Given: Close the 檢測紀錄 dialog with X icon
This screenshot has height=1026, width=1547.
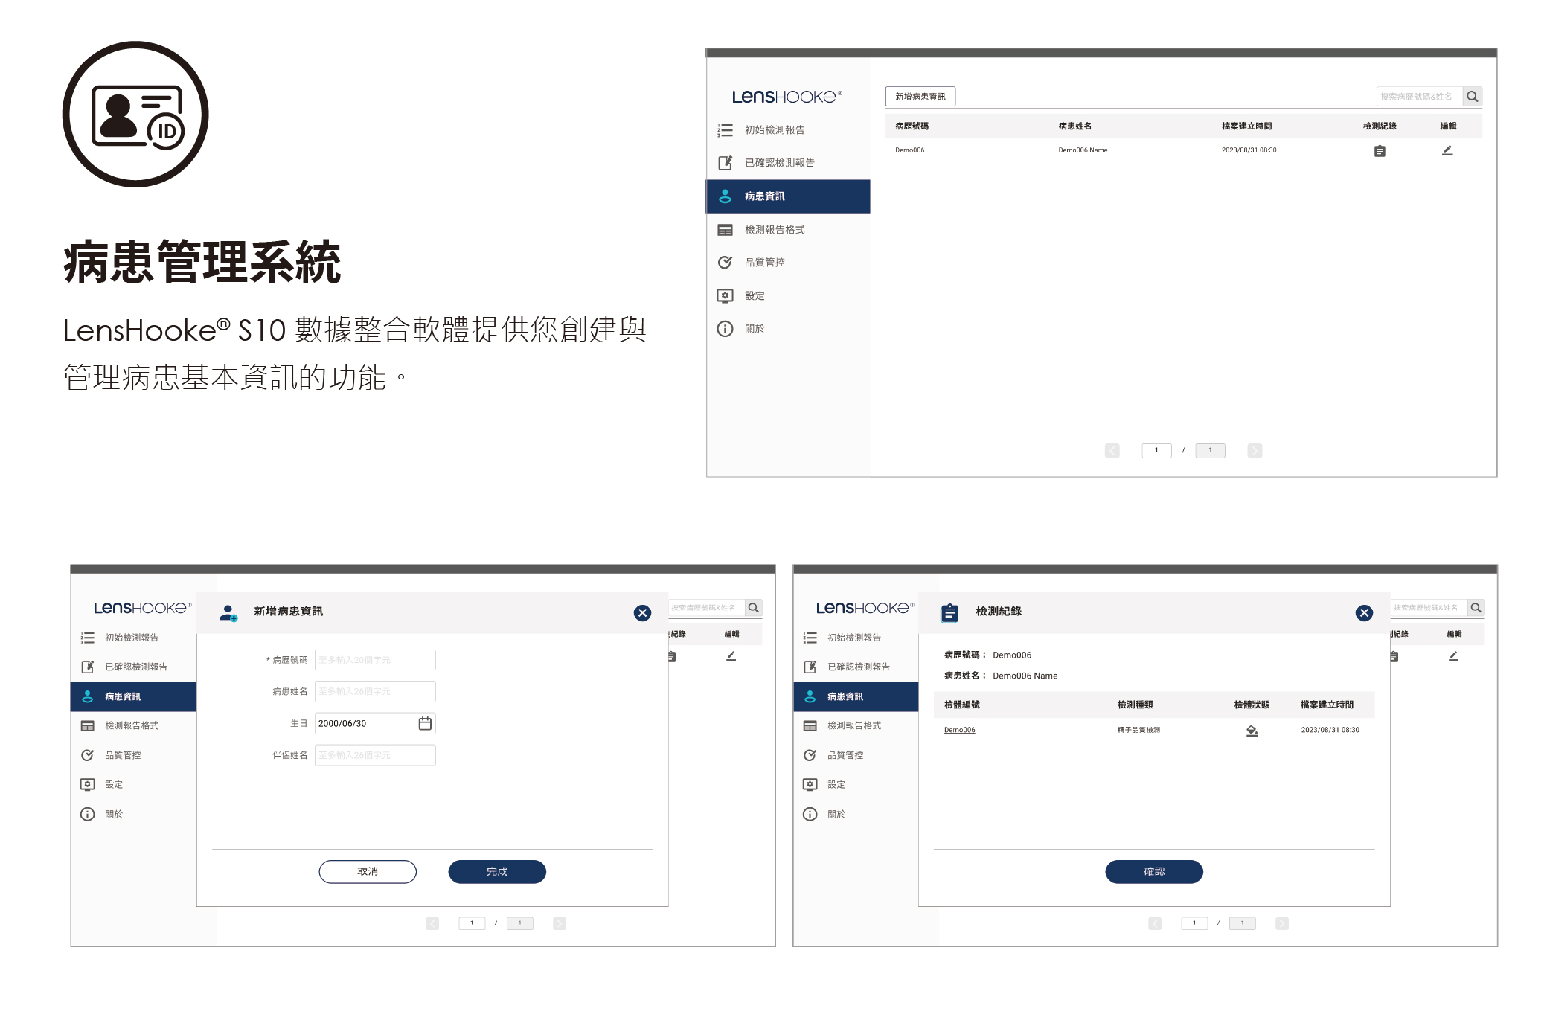Looking at the screenshot, I should pyautogui.click(x=1363, y=613).
